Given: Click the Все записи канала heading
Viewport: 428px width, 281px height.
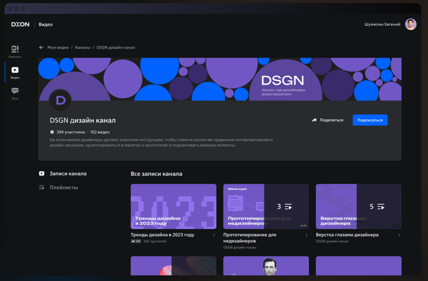Looking at the screenshot, I should coord(156,174).
